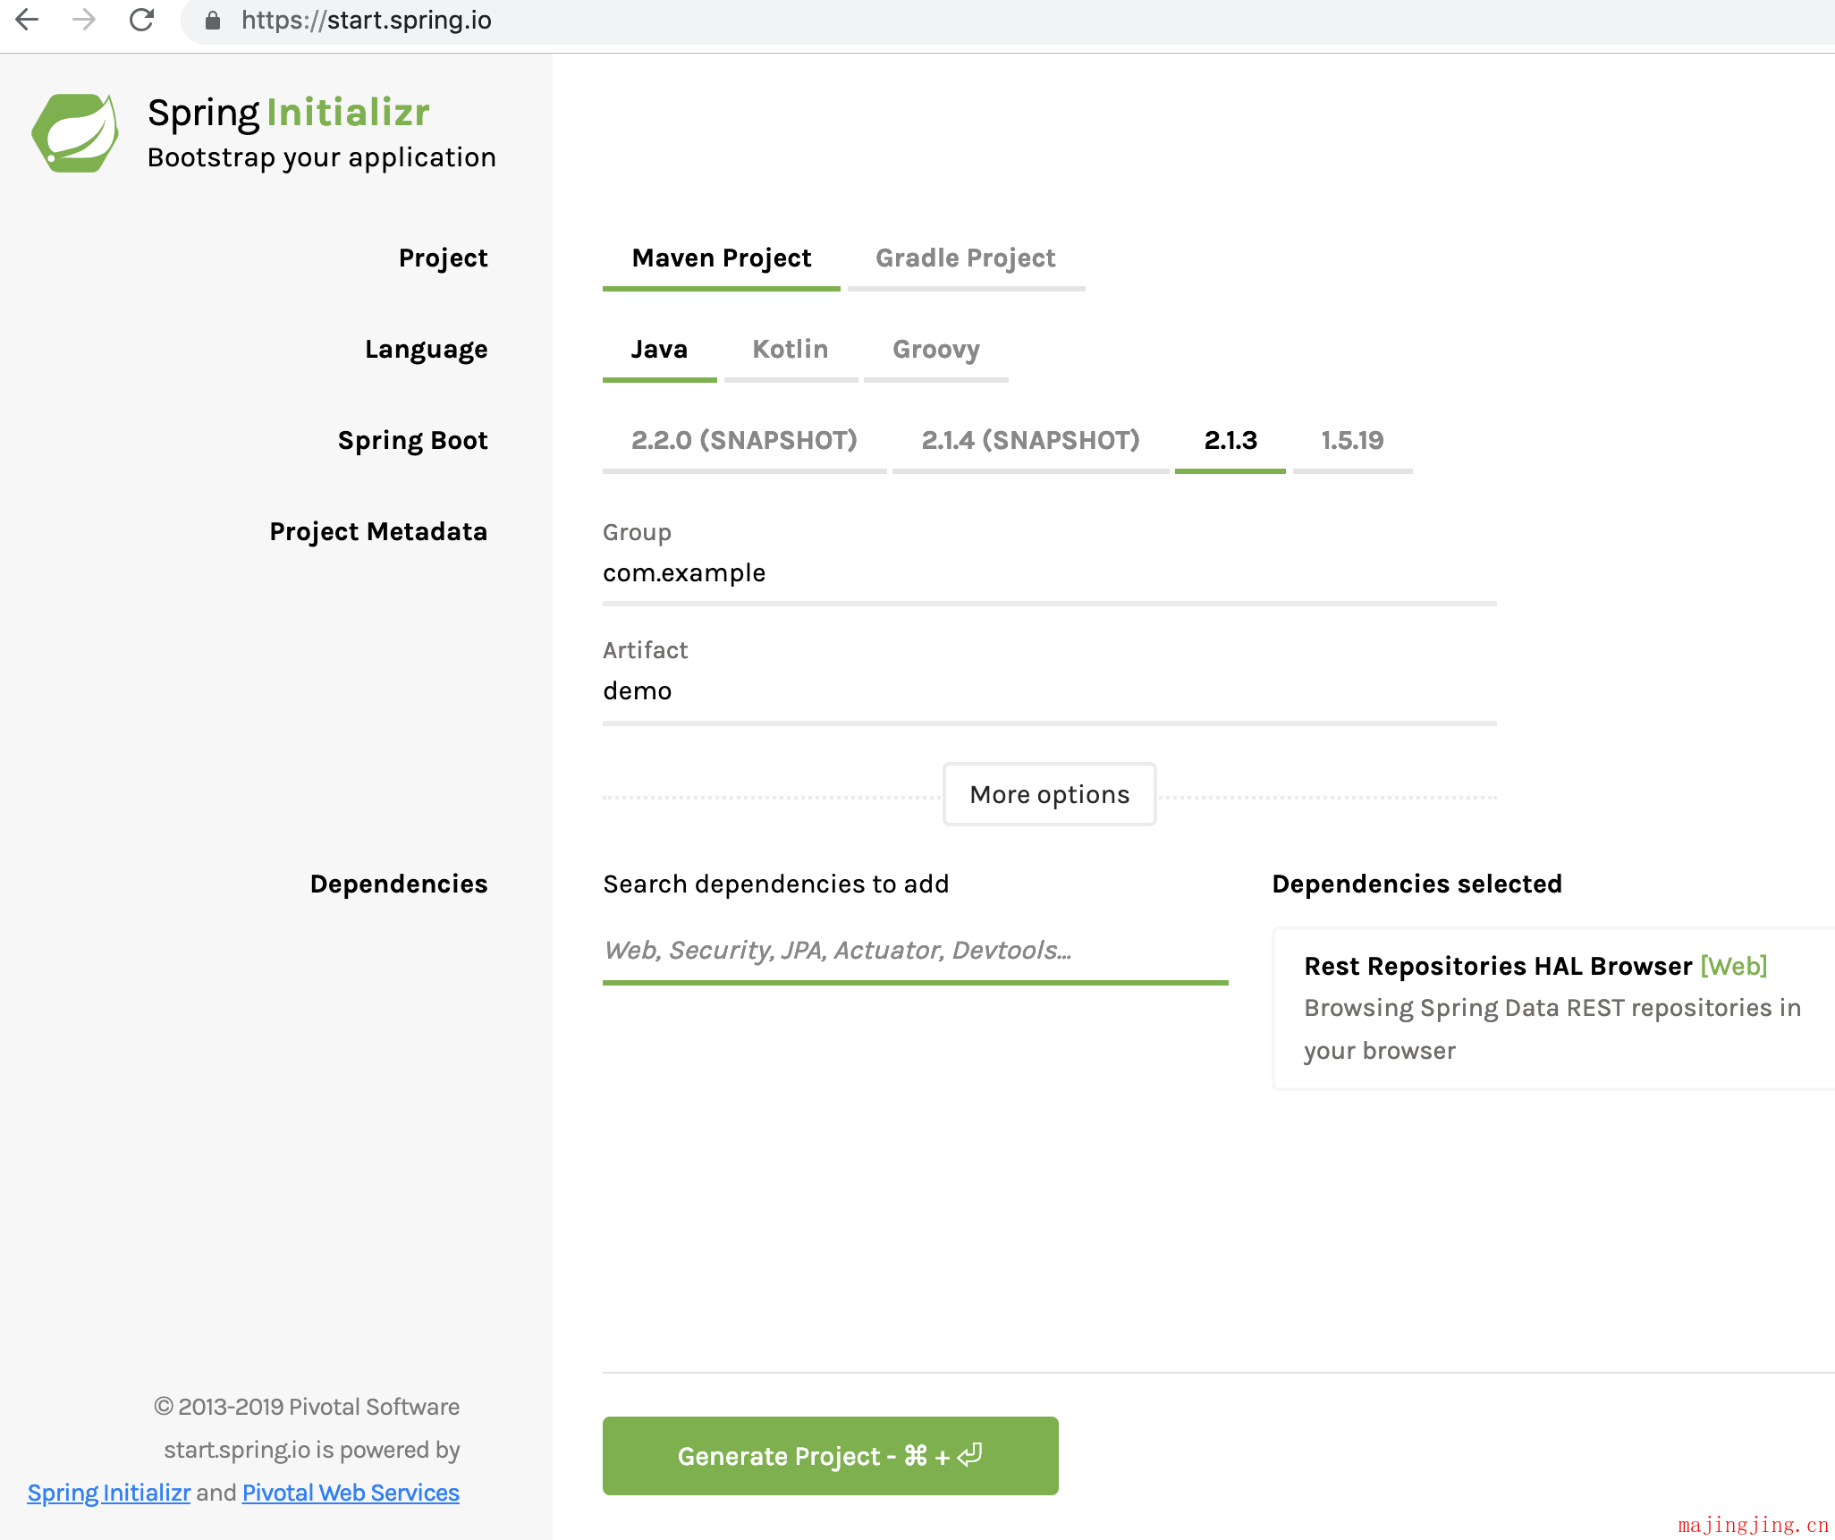The image size is (1835, 1540).
Task: Click the Bootstrap your application tagline
Action: [322, 157]
